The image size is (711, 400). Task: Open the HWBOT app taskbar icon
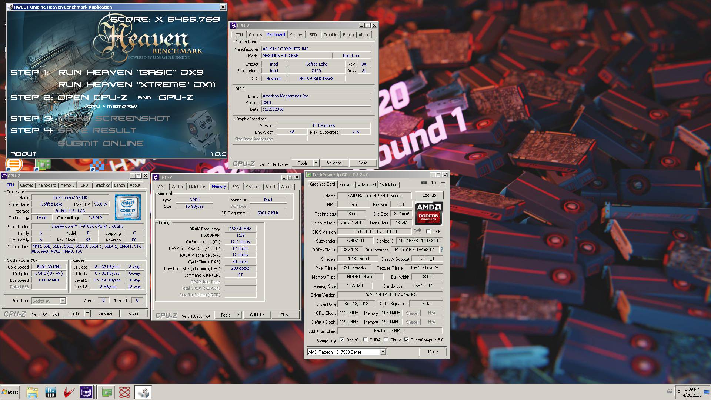(50, 392)
